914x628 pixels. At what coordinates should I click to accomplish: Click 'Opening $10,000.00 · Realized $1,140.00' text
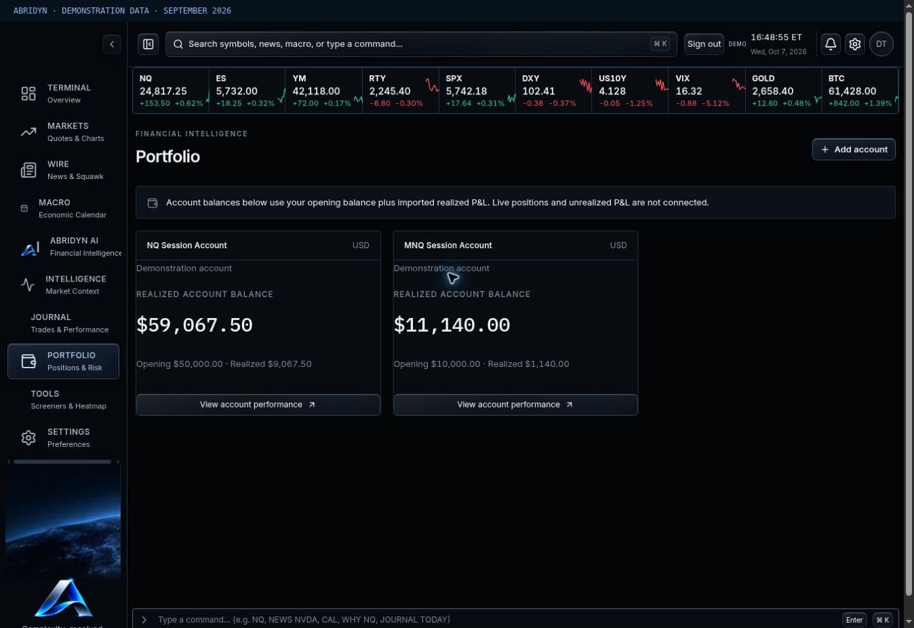pyautogui.click(x=481, y=364)
